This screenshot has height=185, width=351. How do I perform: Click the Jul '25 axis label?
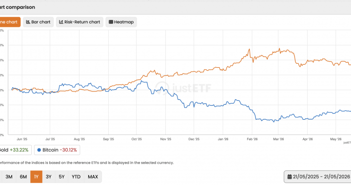tap(50, 139)
